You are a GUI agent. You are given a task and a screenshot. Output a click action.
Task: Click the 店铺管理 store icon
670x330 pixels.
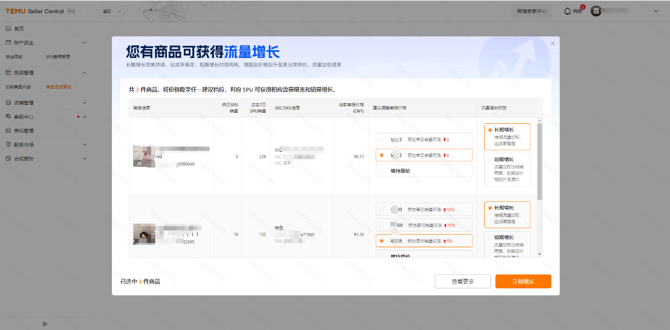(x=8, y=103)
